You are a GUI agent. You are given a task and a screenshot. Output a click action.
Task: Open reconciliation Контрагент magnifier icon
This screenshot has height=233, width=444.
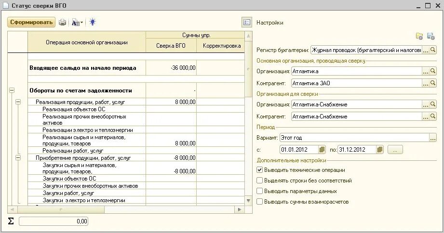coord(433,116)
